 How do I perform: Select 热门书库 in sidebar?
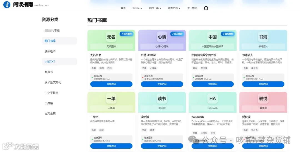tap(59, 41)
